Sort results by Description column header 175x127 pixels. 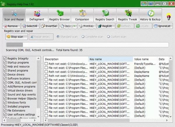point(66,59)
